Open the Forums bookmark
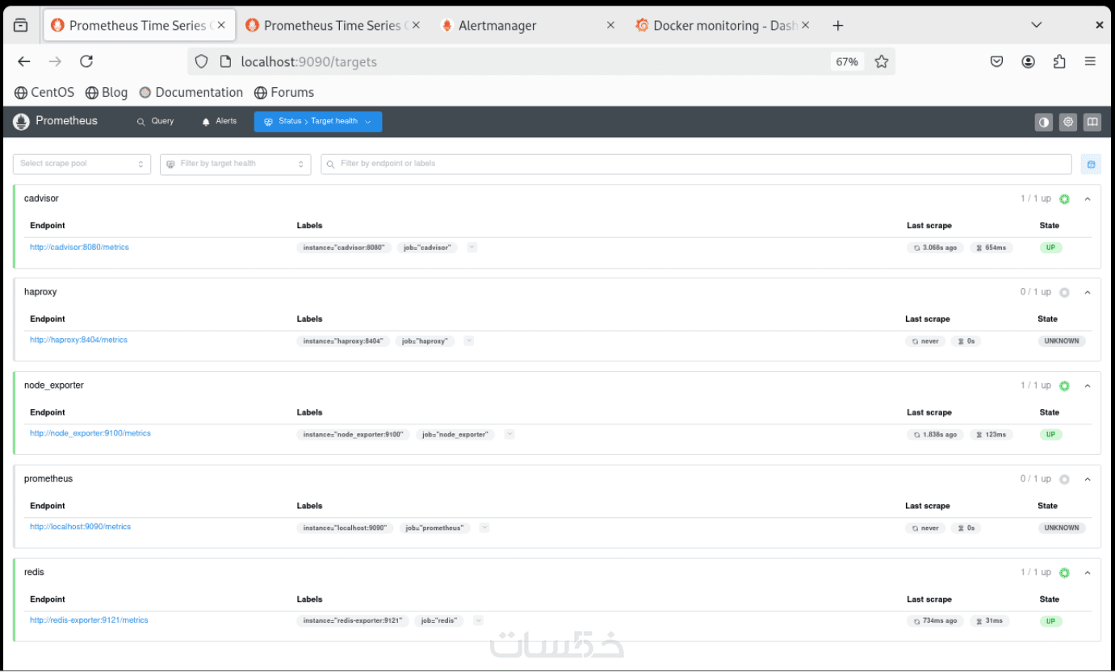Screen dimensions: 1115x672 click(284, 93)
